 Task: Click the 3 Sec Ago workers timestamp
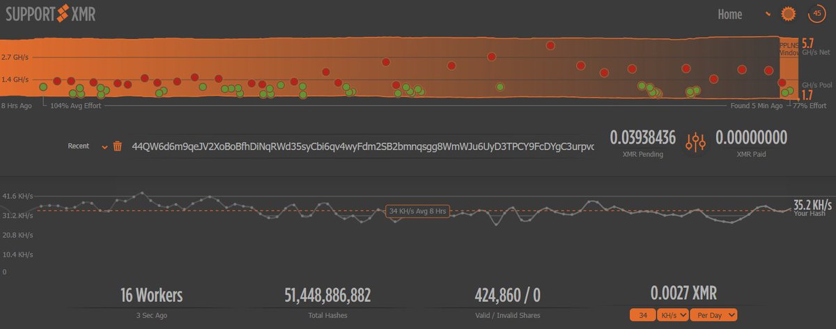pyautogui.click(x=151, y=316)
